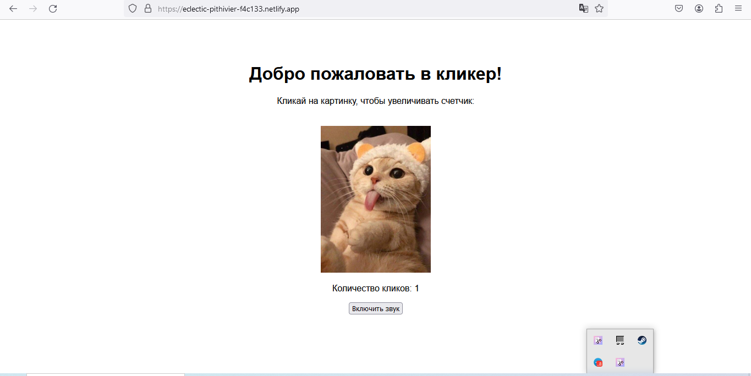This screenshot has width=751, height=376.
Task: Open the Firefox account menu
Action: click(699, 9)
